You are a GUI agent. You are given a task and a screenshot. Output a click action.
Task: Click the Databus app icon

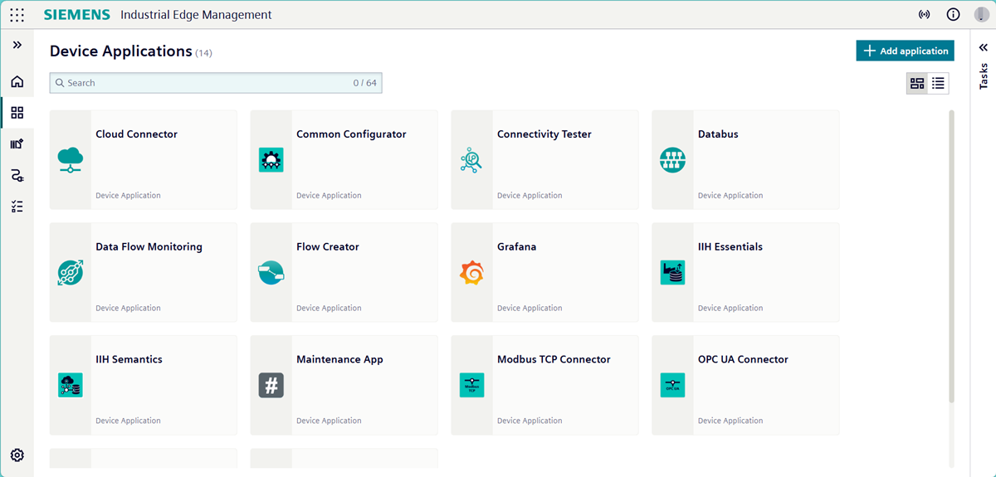[x=673, y=160]
